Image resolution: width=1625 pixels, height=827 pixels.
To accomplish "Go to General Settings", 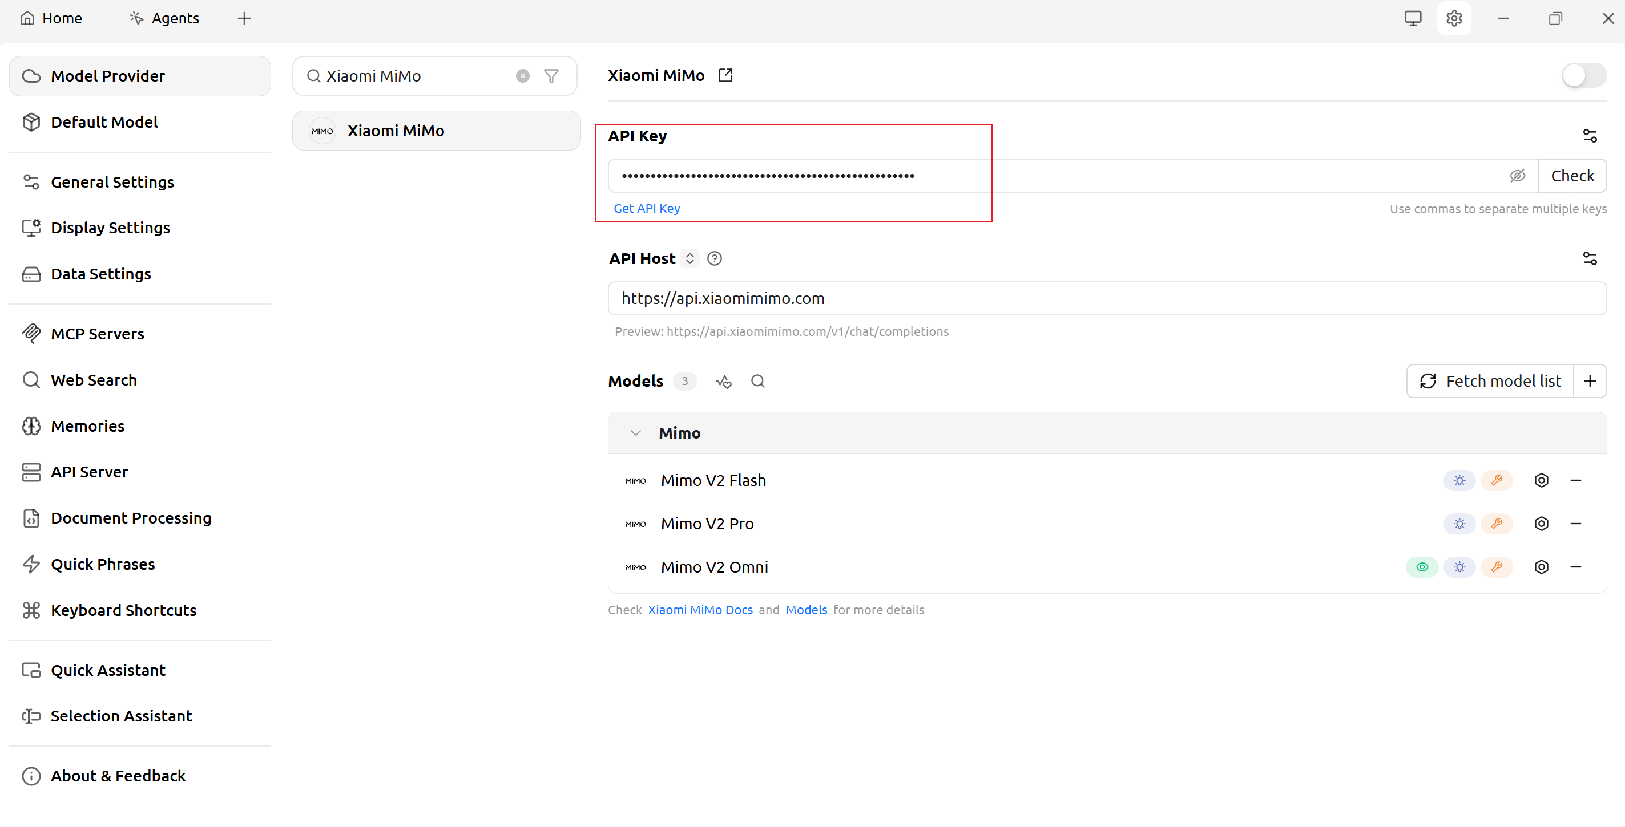I will point(140,182).
